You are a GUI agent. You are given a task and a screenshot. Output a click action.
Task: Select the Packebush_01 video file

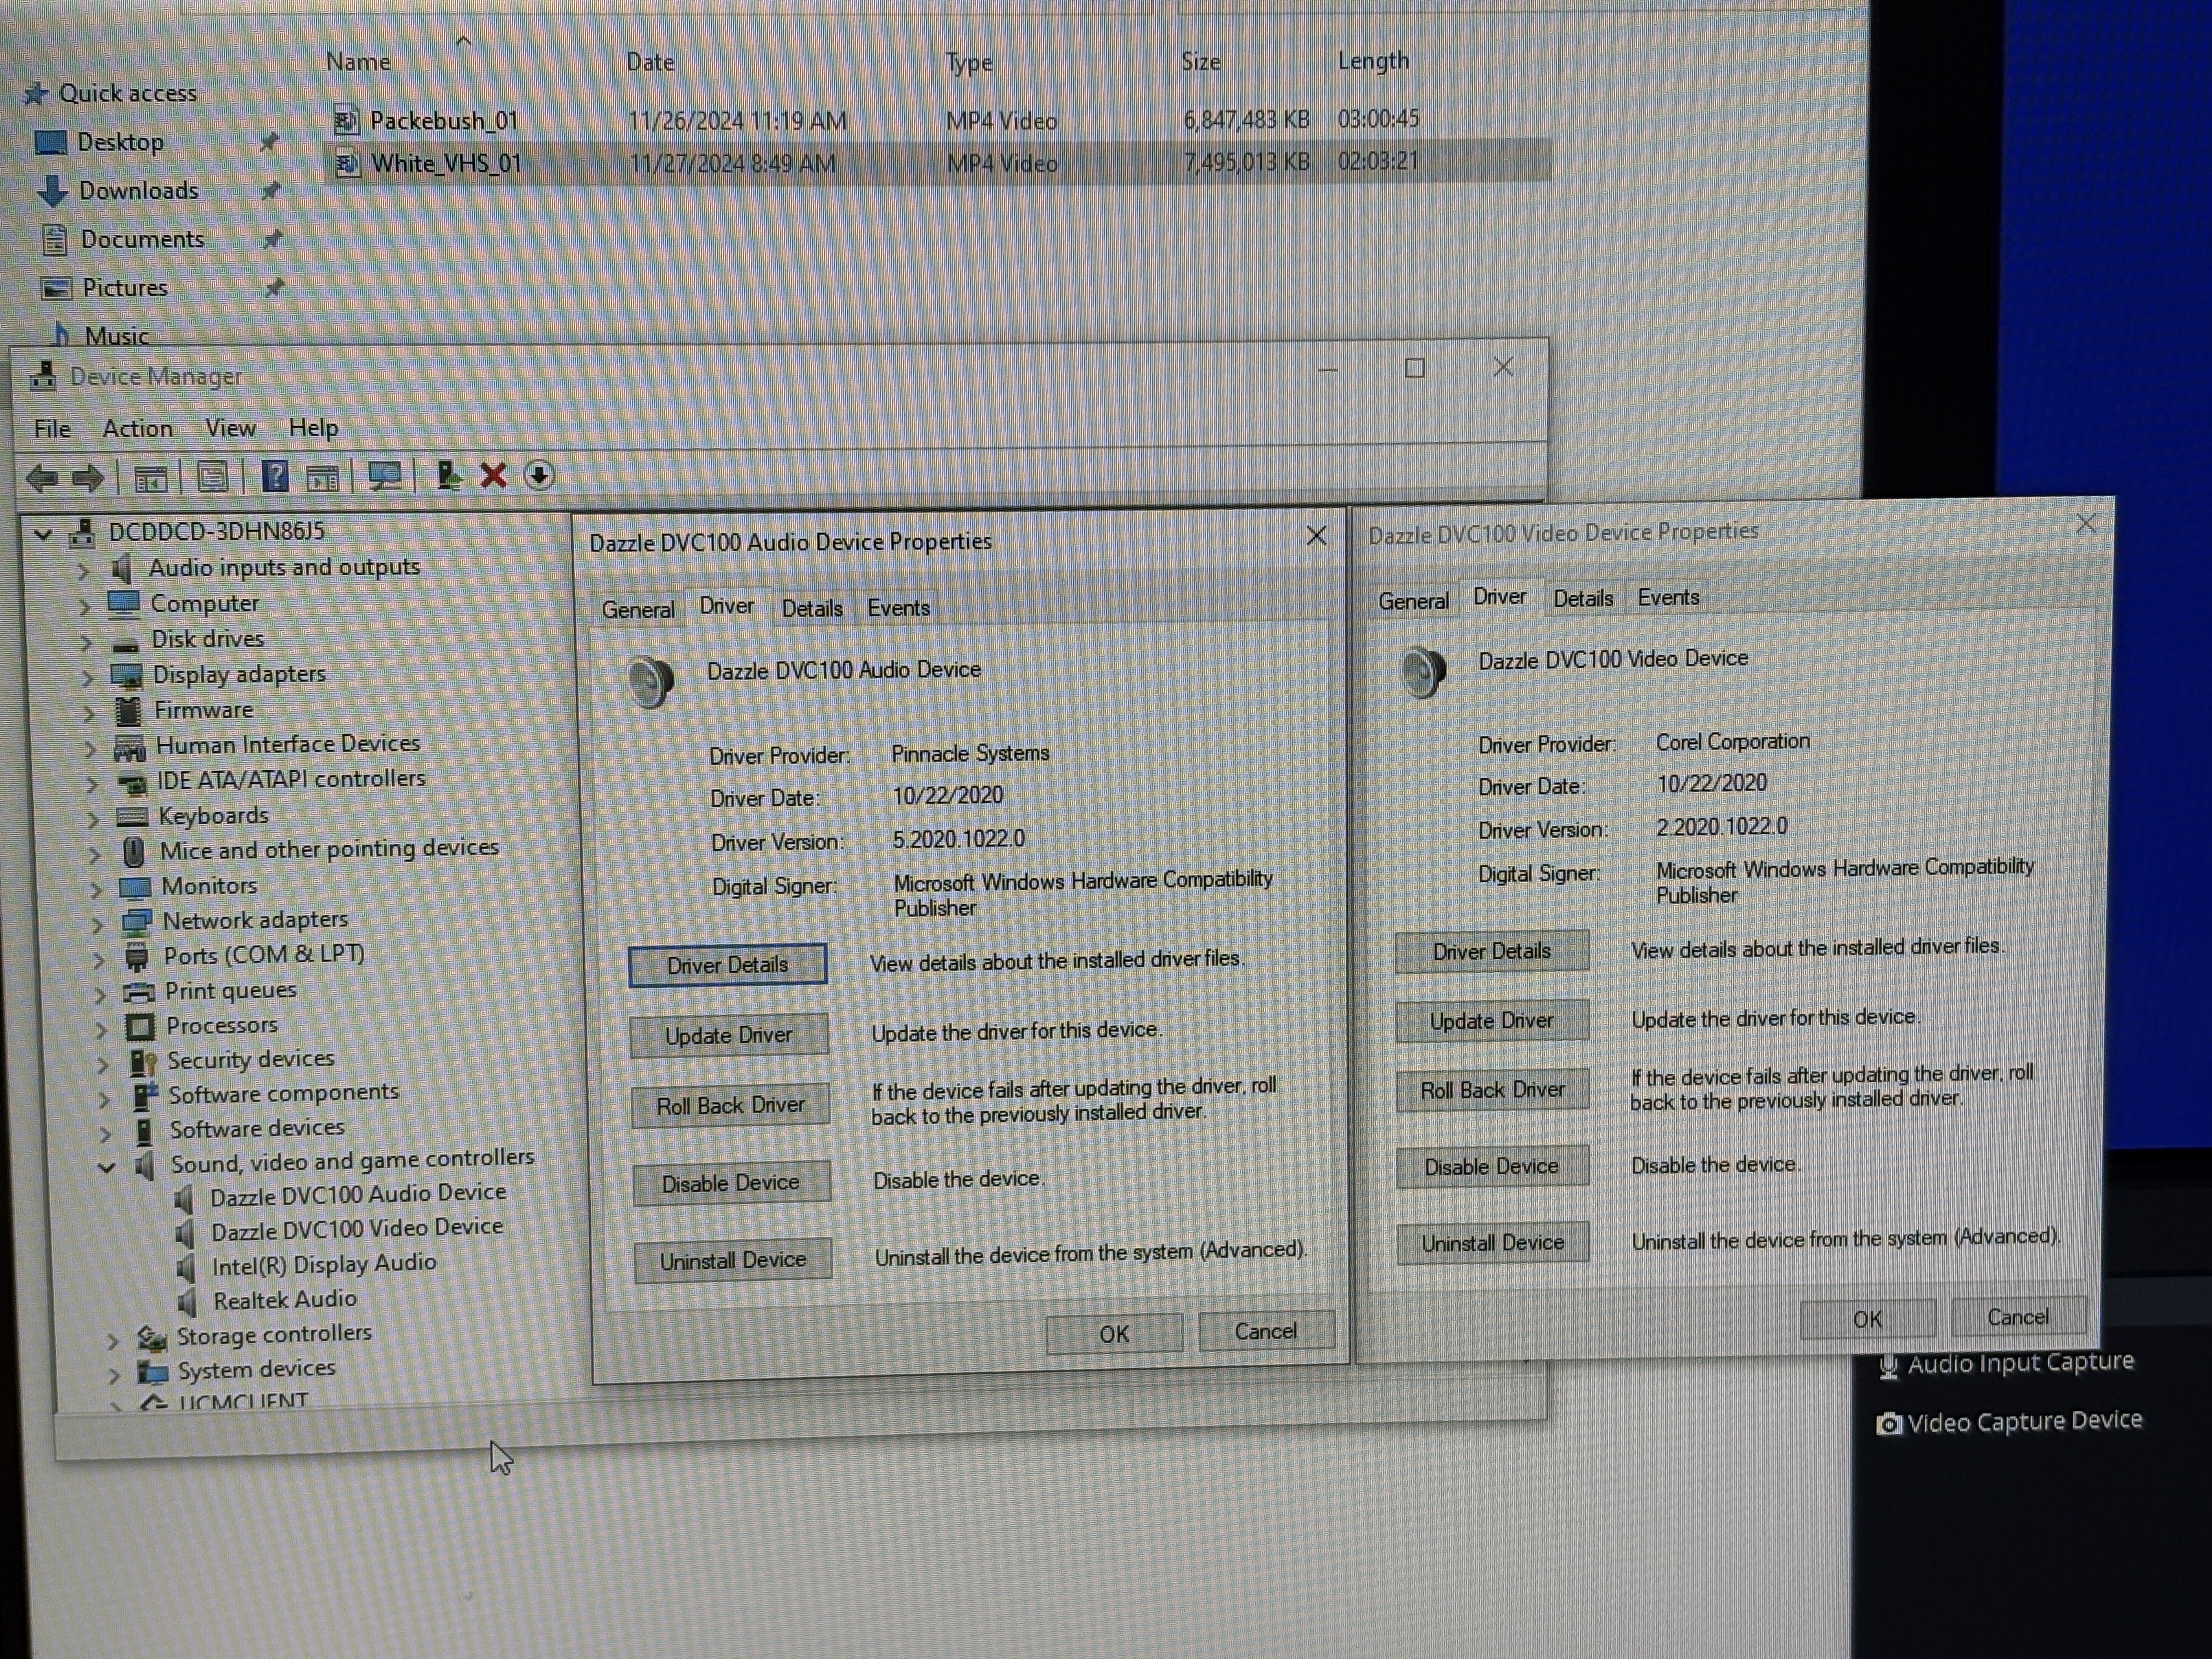point(443,121)
